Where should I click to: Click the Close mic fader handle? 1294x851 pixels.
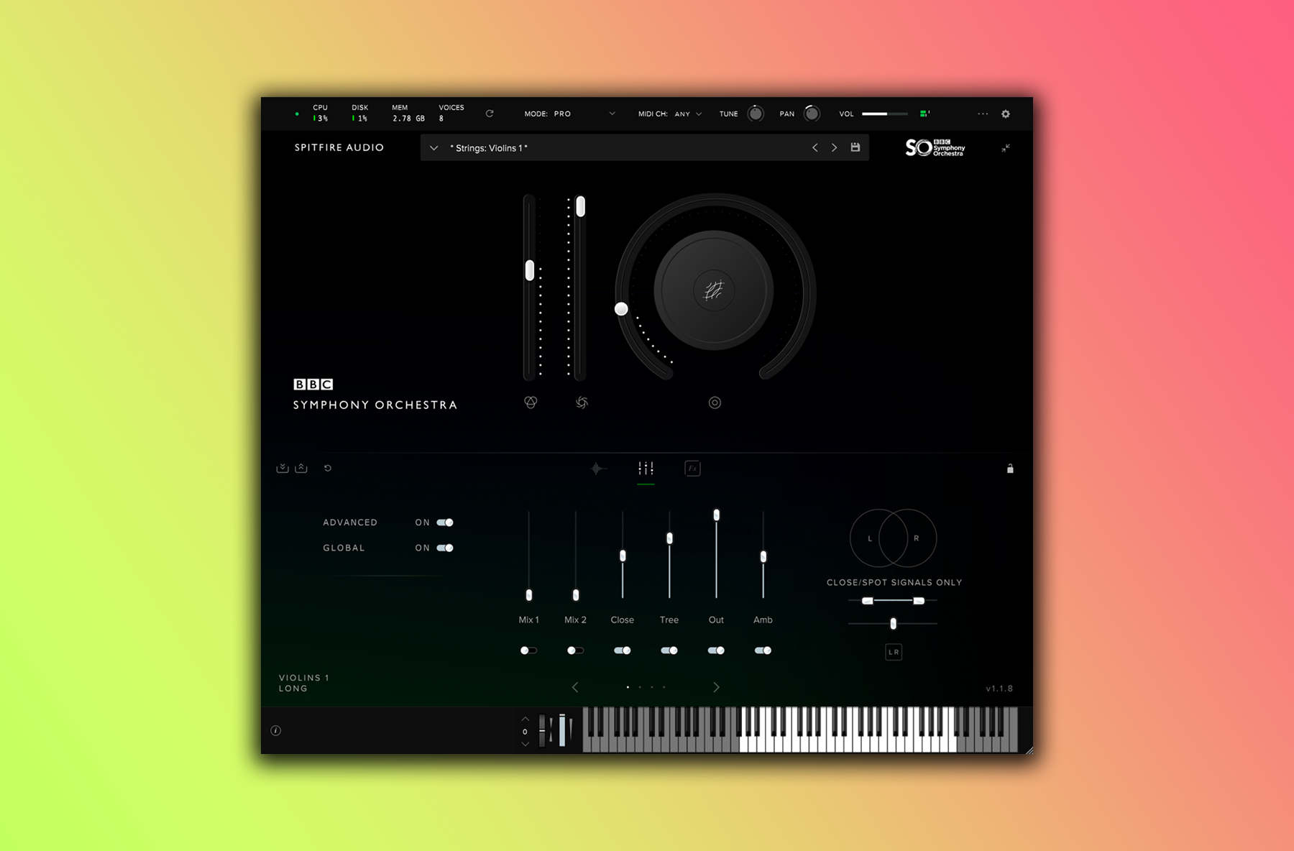coord(623,556)
